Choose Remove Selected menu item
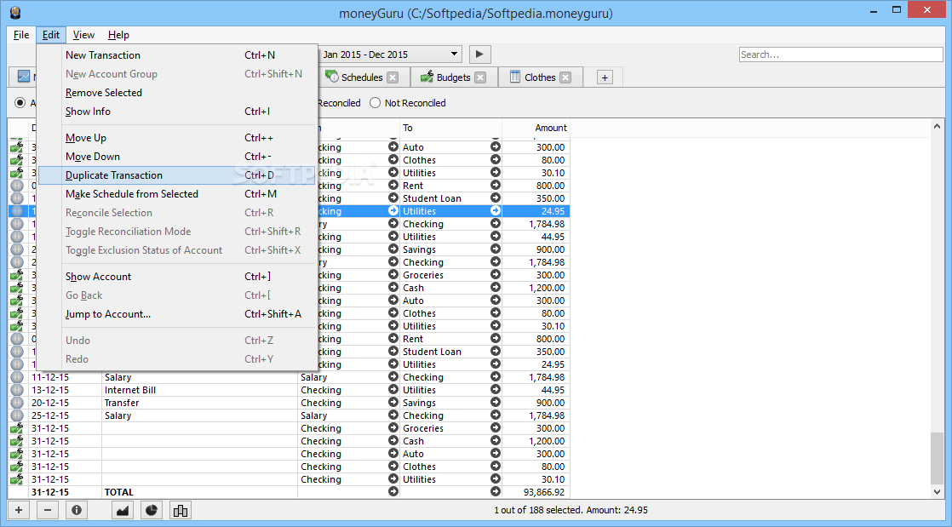 [x=177, y=93]
